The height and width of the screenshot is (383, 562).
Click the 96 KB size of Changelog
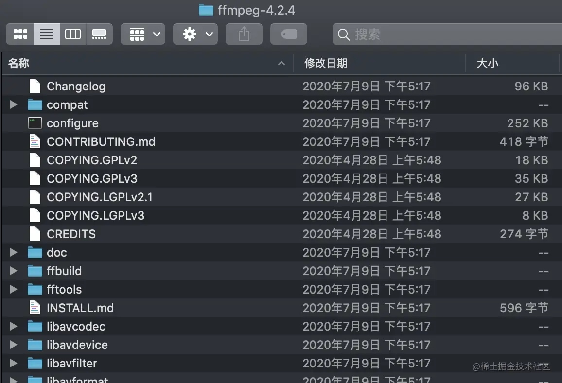click(531, 87)
